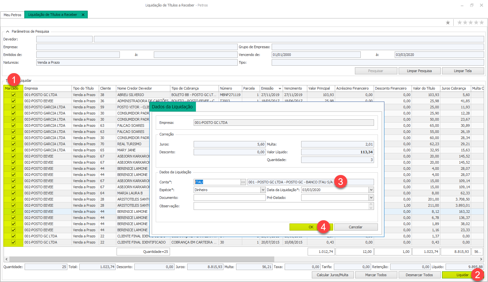Click the Limpar Tela button
This screenshot has height=282, width=488.
click(463, 71)
